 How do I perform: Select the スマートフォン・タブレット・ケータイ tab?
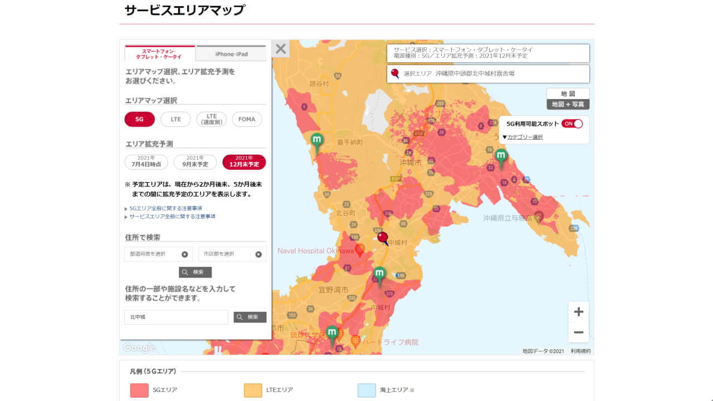point(158,52)
